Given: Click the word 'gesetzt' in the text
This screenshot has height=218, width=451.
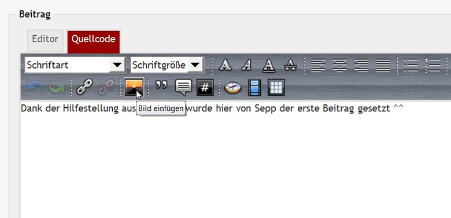Looking at the screenshot, I should [374, 109].
